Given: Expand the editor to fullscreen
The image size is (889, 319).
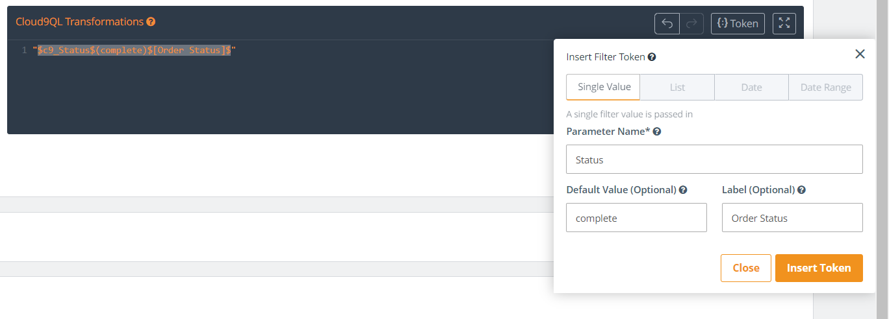Looking at the screenshot, I should (x=784, y=23).
